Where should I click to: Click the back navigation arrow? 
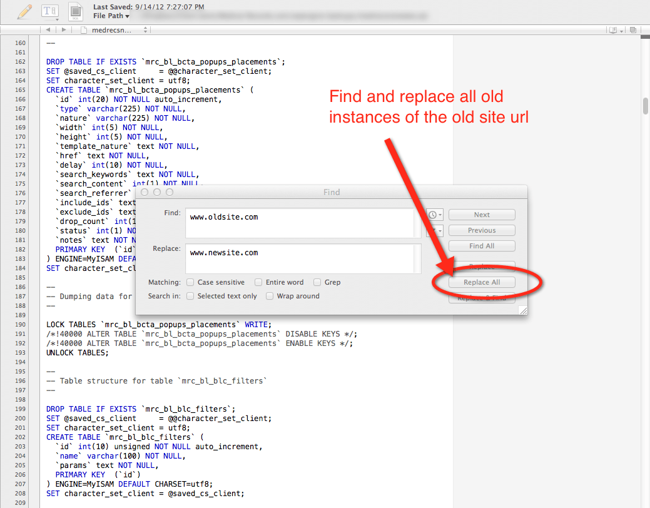[48, 29]
